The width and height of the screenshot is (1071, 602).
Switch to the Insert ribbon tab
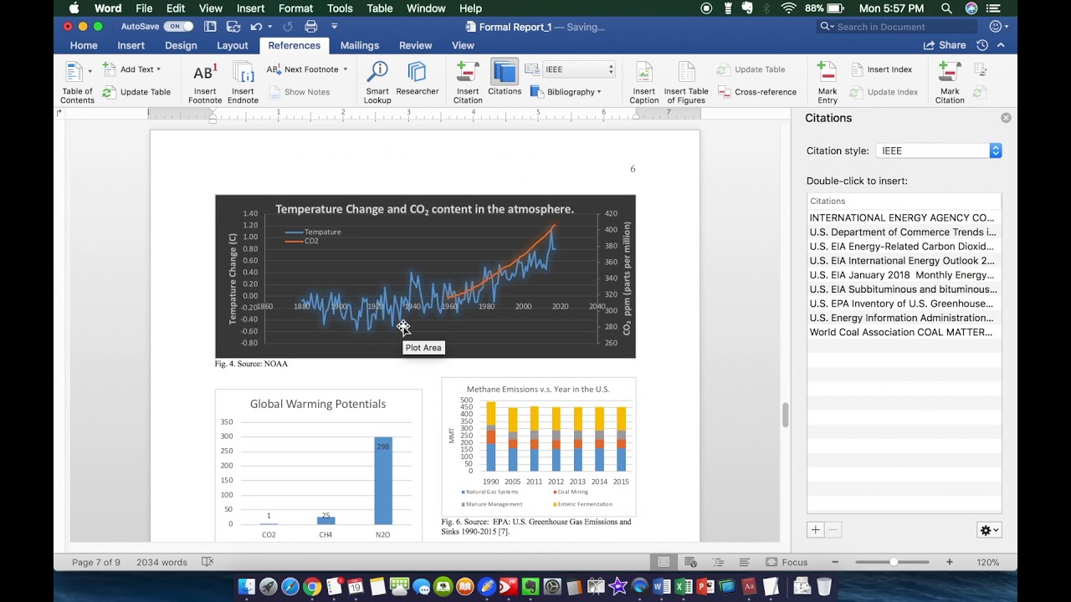(x=131, y=45)
